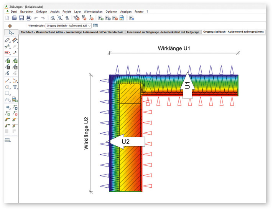Click the function fx formula icon
273x210 pixels.
point(91,18)
